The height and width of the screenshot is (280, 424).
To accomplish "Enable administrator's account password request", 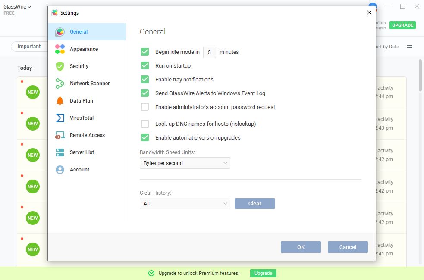I will pyautogui.click(x=145, y=107).
